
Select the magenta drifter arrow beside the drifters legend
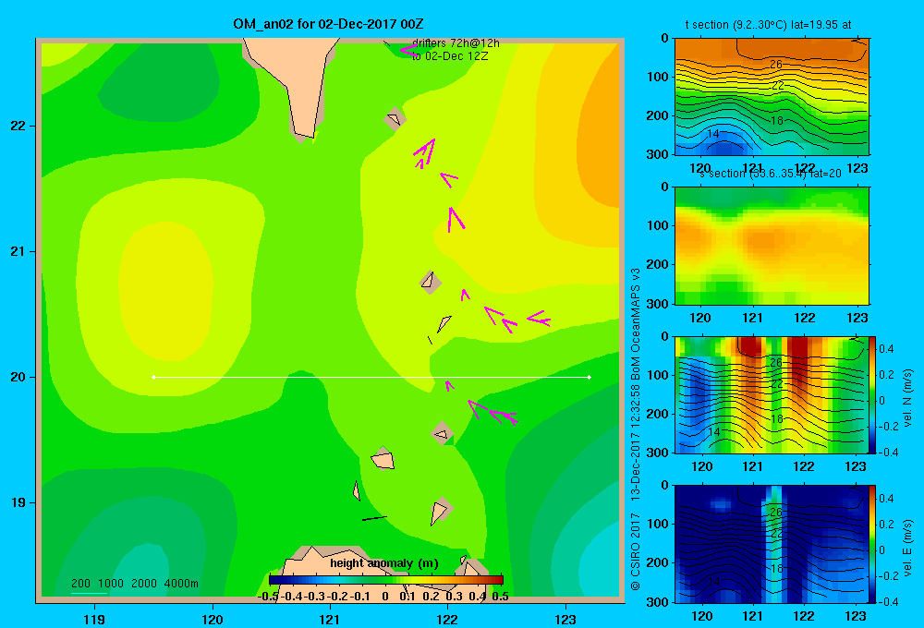pyautogui.click(x=407, y=50)
